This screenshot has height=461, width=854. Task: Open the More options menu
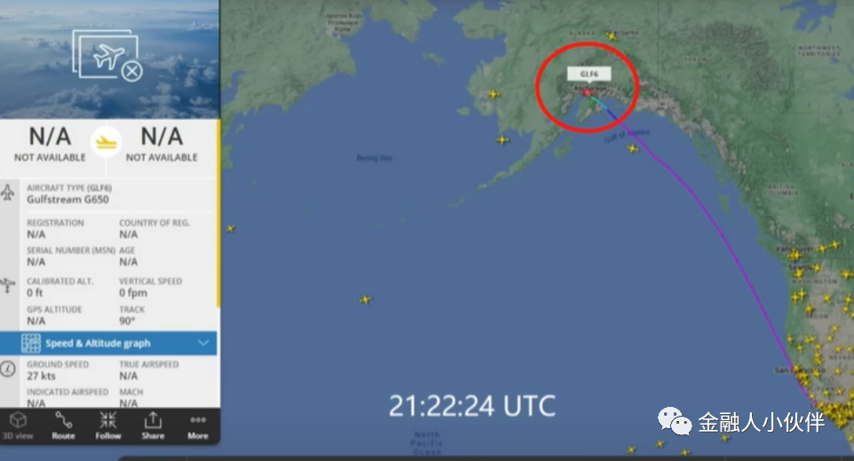198,426
